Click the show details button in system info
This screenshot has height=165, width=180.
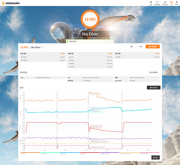click(153, 72)
